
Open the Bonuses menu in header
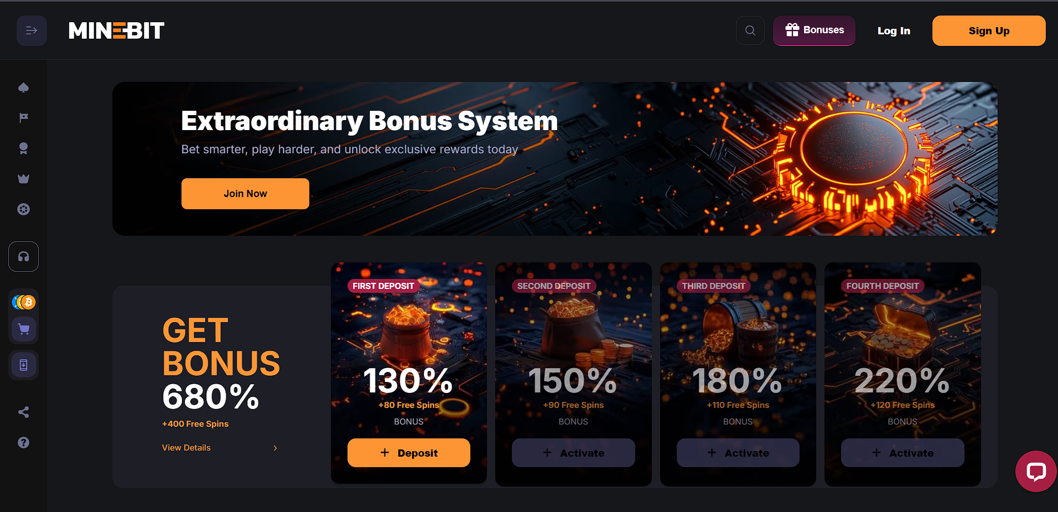[x=814, y=30]
